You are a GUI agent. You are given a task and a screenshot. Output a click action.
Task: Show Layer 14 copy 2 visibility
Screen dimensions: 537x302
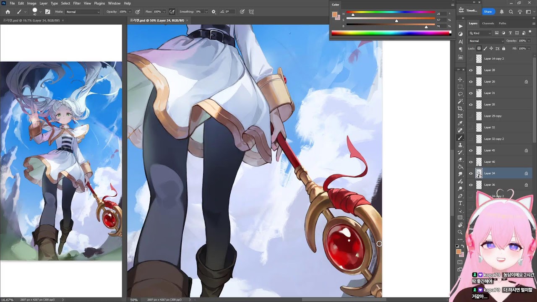(471, 59)
